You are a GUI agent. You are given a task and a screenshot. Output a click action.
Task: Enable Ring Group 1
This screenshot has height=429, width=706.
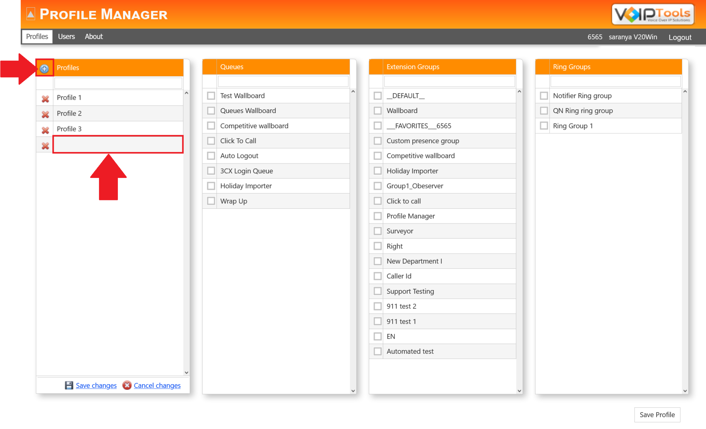544,126
